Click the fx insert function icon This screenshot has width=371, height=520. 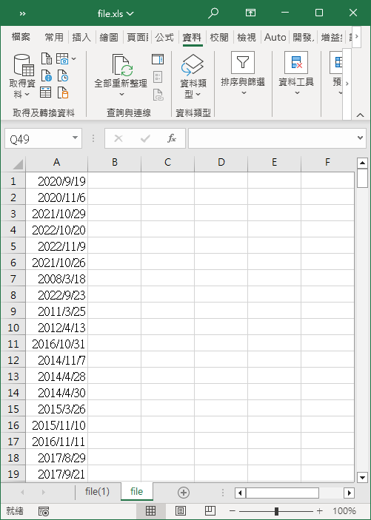(x=172, y=138)
